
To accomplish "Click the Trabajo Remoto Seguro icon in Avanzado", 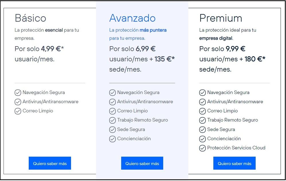I will click(112, 120).
